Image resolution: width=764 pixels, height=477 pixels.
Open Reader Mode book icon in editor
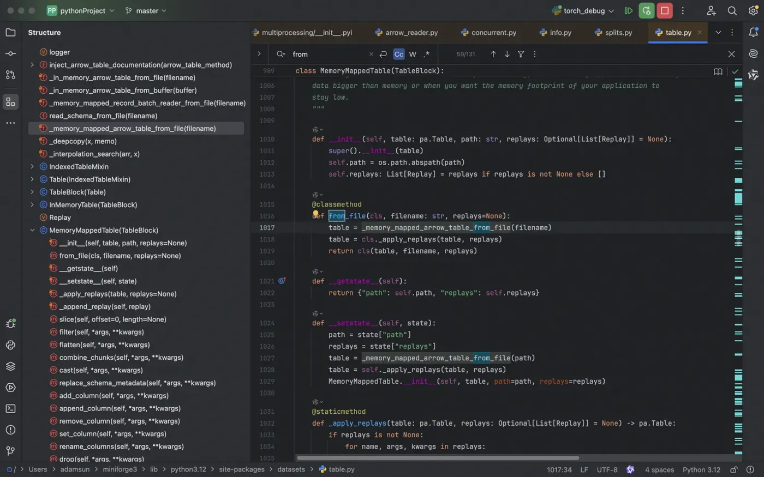(718, 71)
